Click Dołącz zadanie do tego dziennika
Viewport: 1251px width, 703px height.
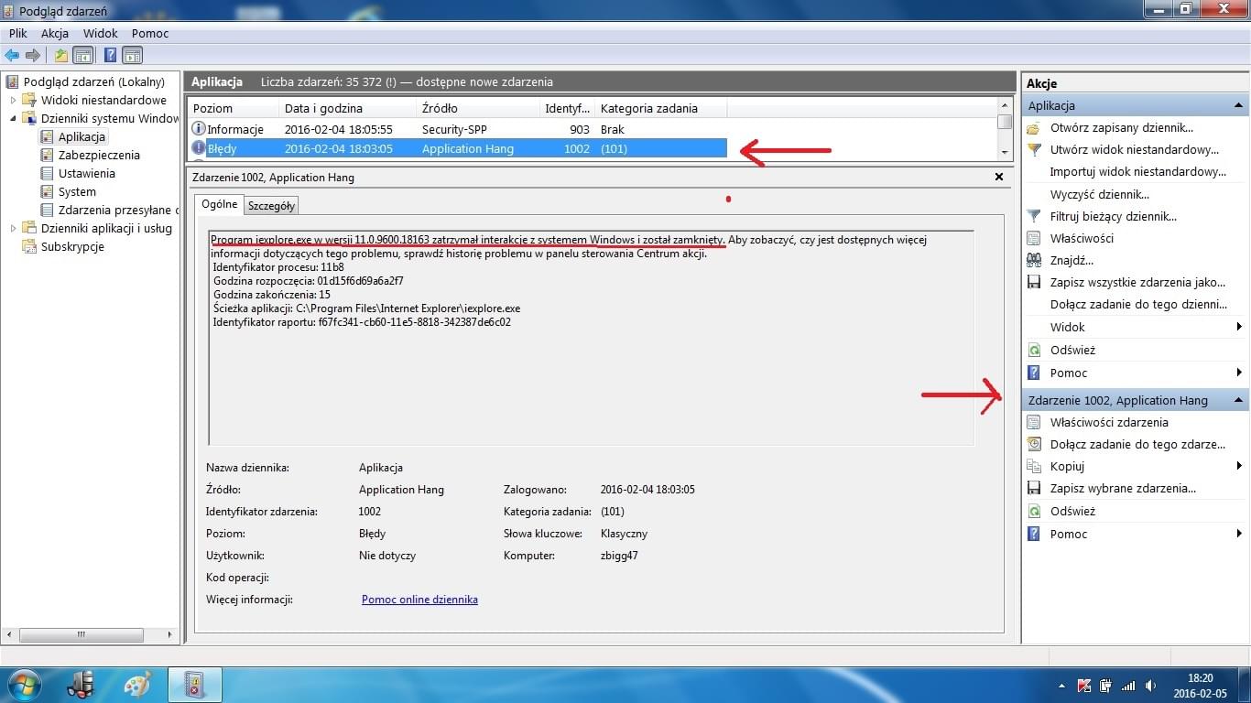coord(1137,305)
